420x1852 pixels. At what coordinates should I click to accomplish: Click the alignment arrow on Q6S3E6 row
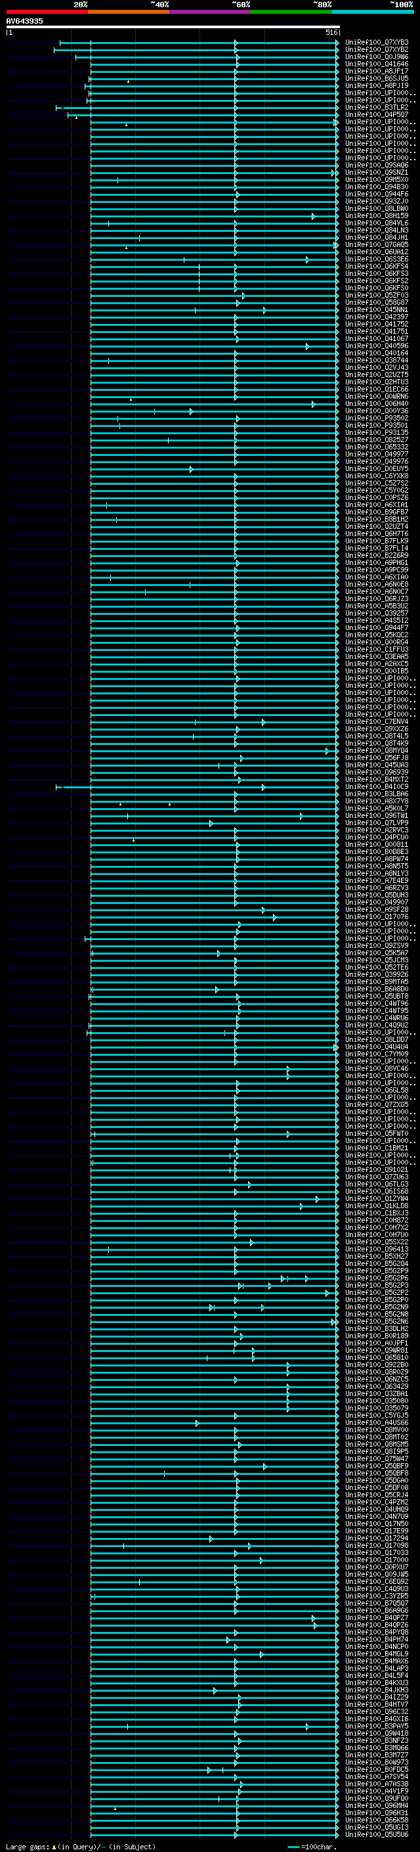pos(307,260)
